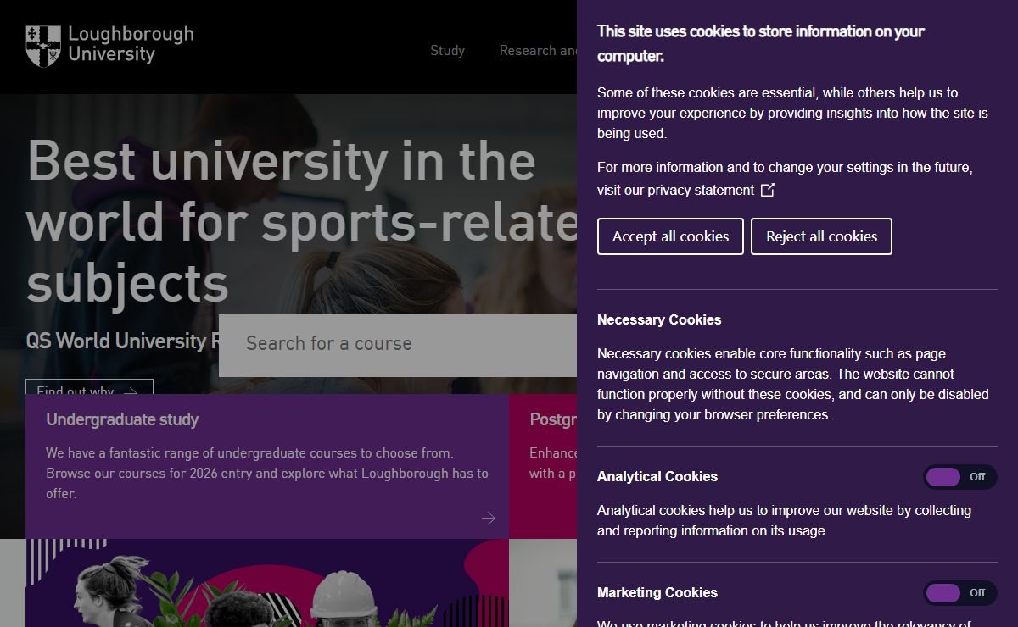The image size is (1018, 627).
Task: Open the Undergraduate study card heading
Action: tap(122, 419)
